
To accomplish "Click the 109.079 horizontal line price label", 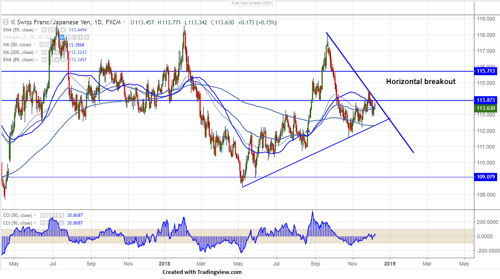I will point(486,177).
